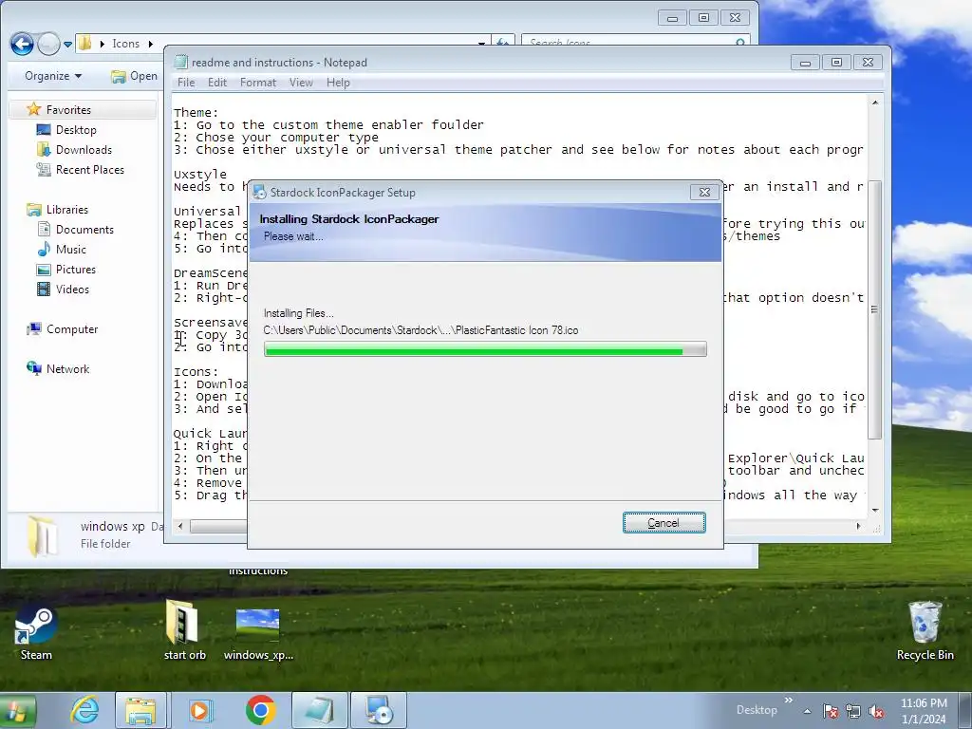Screen dimensions: 972x729
Task: Open Notepad File menu
Action: click(x=185, y=83)
